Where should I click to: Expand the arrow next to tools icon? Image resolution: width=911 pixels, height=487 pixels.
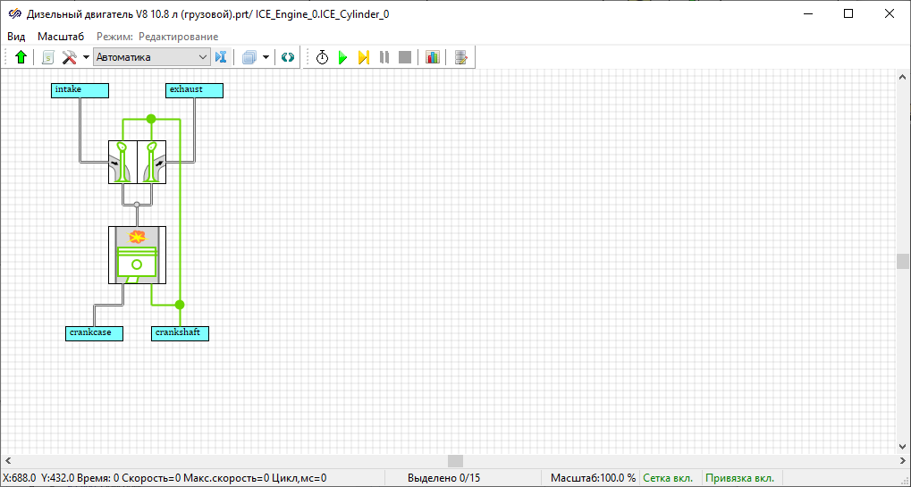pyautogui.click(x=86, y=57)
